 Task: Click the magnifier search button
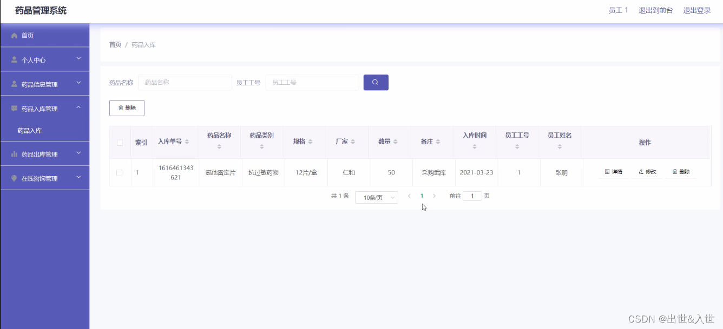point(376,82)
